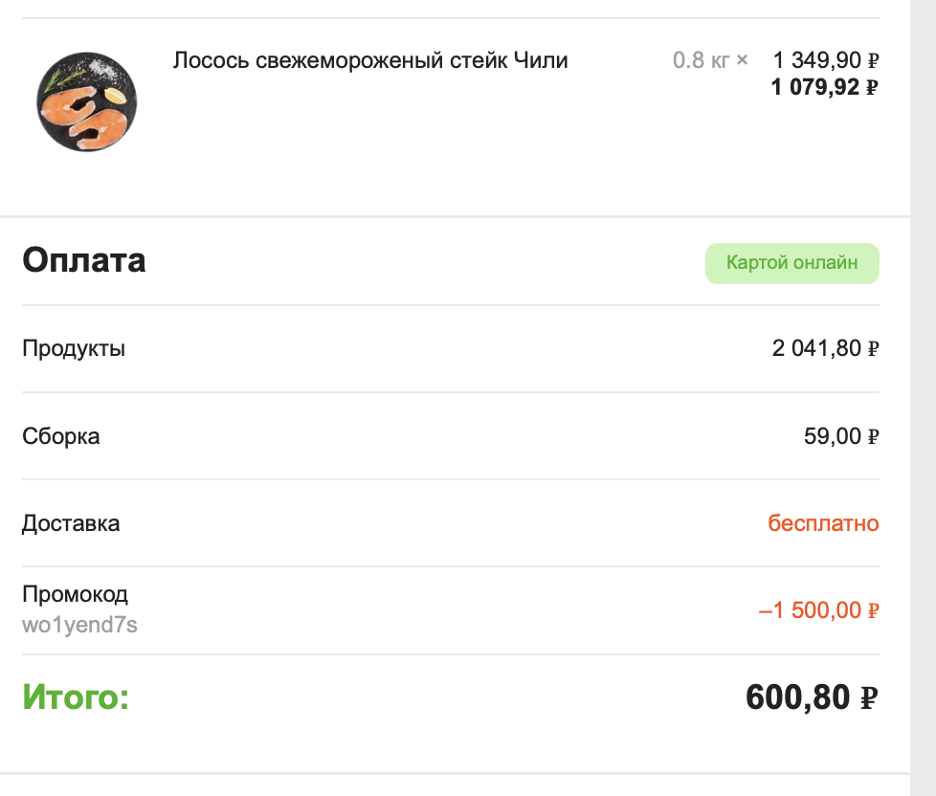936x796 pixels.
Task: Click the Промокод label
Action: click(x=76, y=594)
